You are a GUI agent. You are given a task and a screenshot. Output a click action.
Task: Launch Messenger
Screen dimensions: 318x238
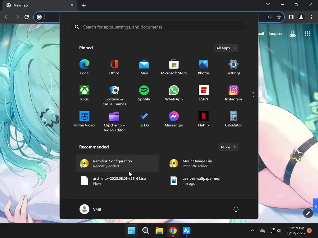click(x=174, y=119)
